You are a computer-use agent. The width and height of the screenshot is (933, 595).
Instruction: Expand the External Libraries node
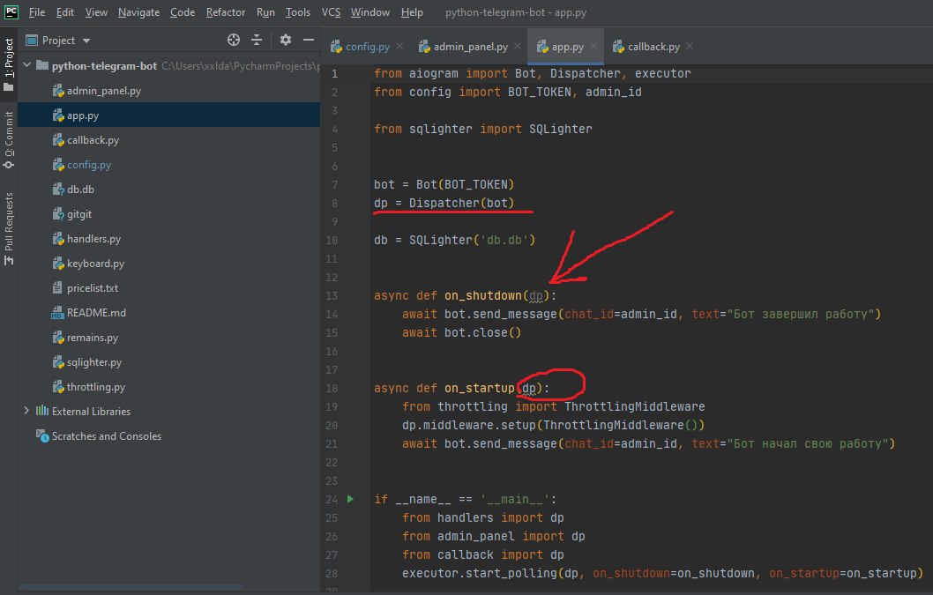[x=26, y=411]
